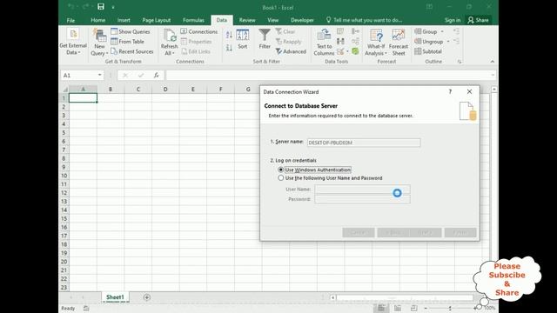Close the Data Connection Wizard

coord(469,91)
